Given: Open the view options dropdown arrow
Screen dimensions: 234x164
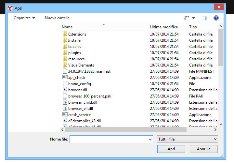Looking at the screenshot, I should click(193, 18).
